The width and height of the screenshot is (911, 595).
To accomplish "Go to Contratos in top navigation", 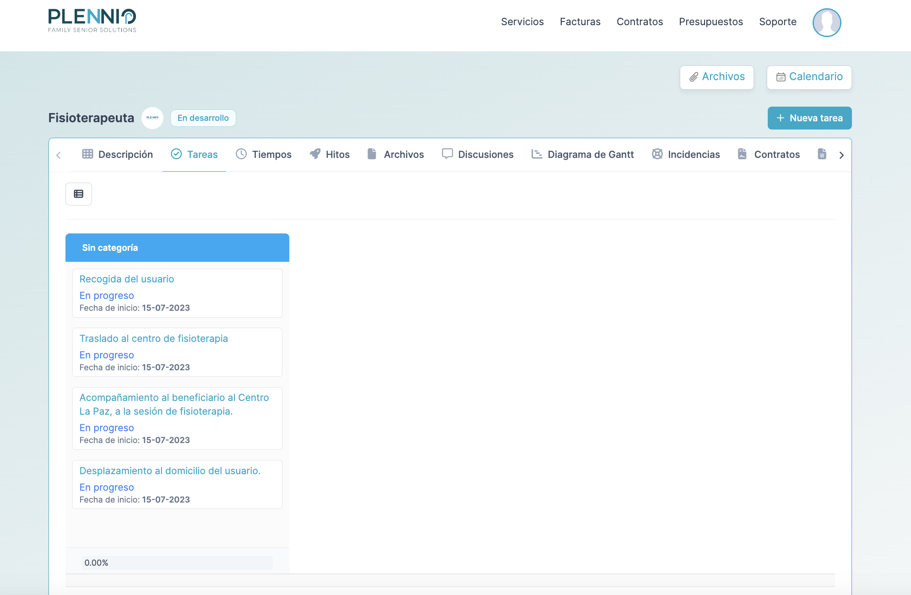I will click(640, 22).
